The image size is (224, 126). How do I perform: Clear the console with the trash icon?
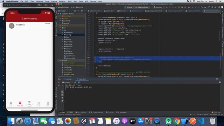point(62,101)
